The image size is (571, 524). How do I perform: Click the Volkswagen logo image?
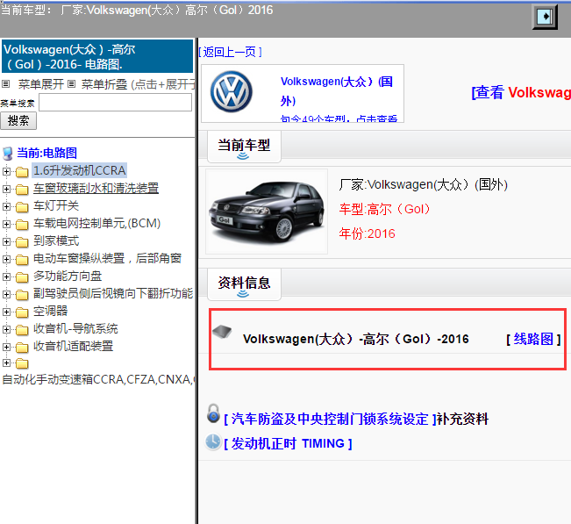(232, 91)
